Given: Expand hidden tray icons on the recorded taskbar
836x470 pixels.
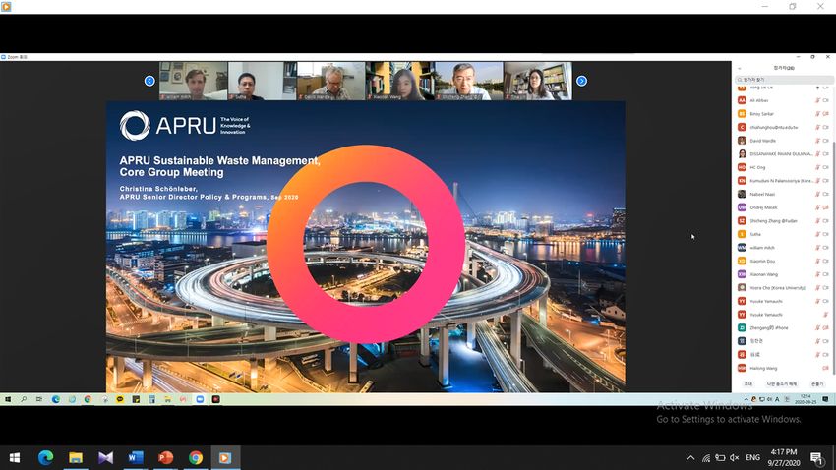Looking at the screenshot, I should 746,399.
